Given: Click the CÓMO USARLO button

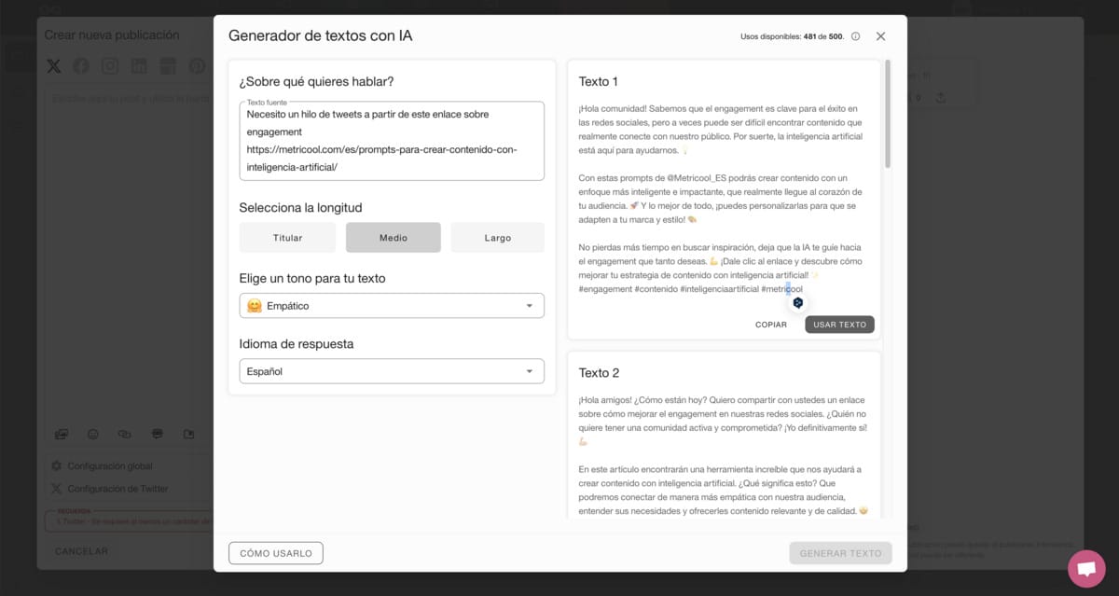Looking at the screenshot, I should click(276, 553).
